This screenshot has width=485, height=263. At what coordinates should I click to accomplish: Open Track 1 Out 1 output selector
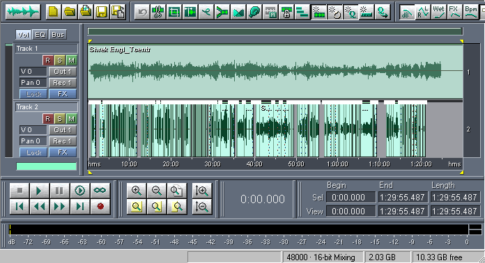coord(63,72)
